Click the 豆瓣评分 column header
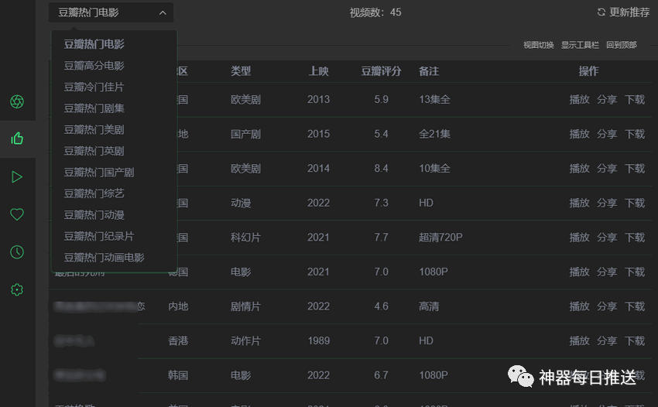Image resolution: width=658 pixels, height=407 pixels. (x=381, y=71)
